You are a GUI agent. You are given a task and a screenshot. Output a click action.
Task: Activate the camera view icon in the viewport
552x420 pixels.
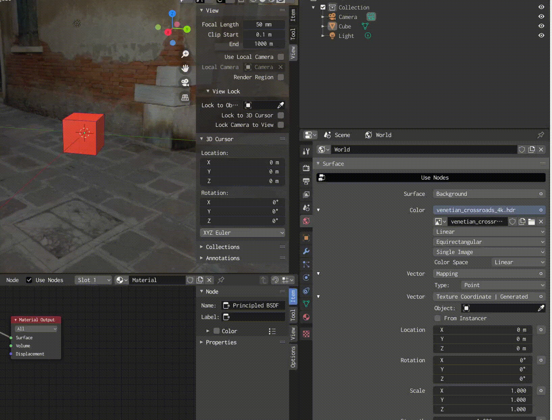185,83
